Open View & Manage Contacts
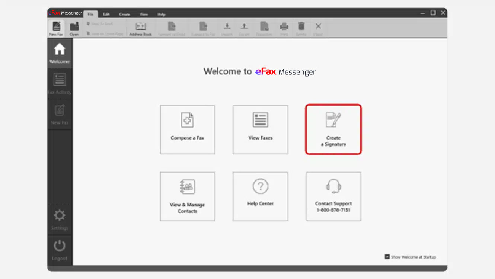 (x=187, y=196)
